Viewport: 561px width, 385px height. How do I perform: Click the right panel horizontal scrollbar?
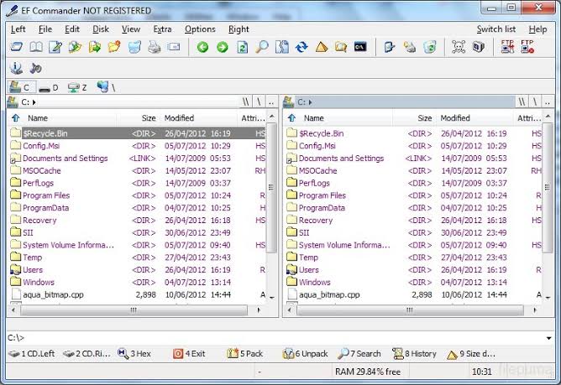(412, 310)
